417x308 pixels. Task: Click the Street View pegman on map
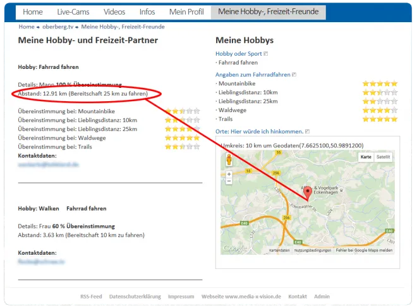coord(229,160)
